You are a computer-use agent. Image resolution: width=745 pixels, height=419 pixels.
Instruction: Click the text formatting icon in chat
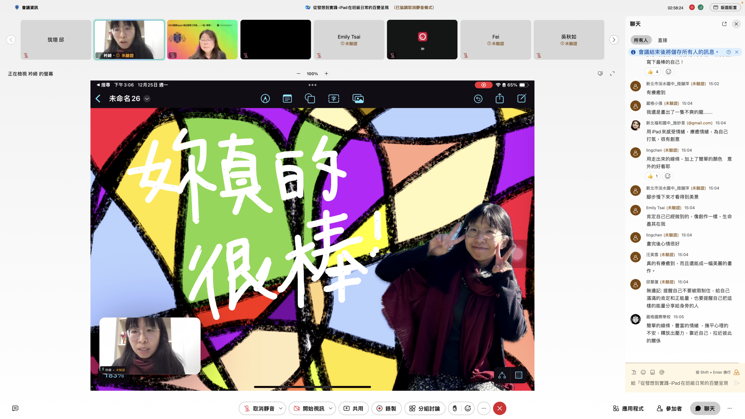point(634,372)
